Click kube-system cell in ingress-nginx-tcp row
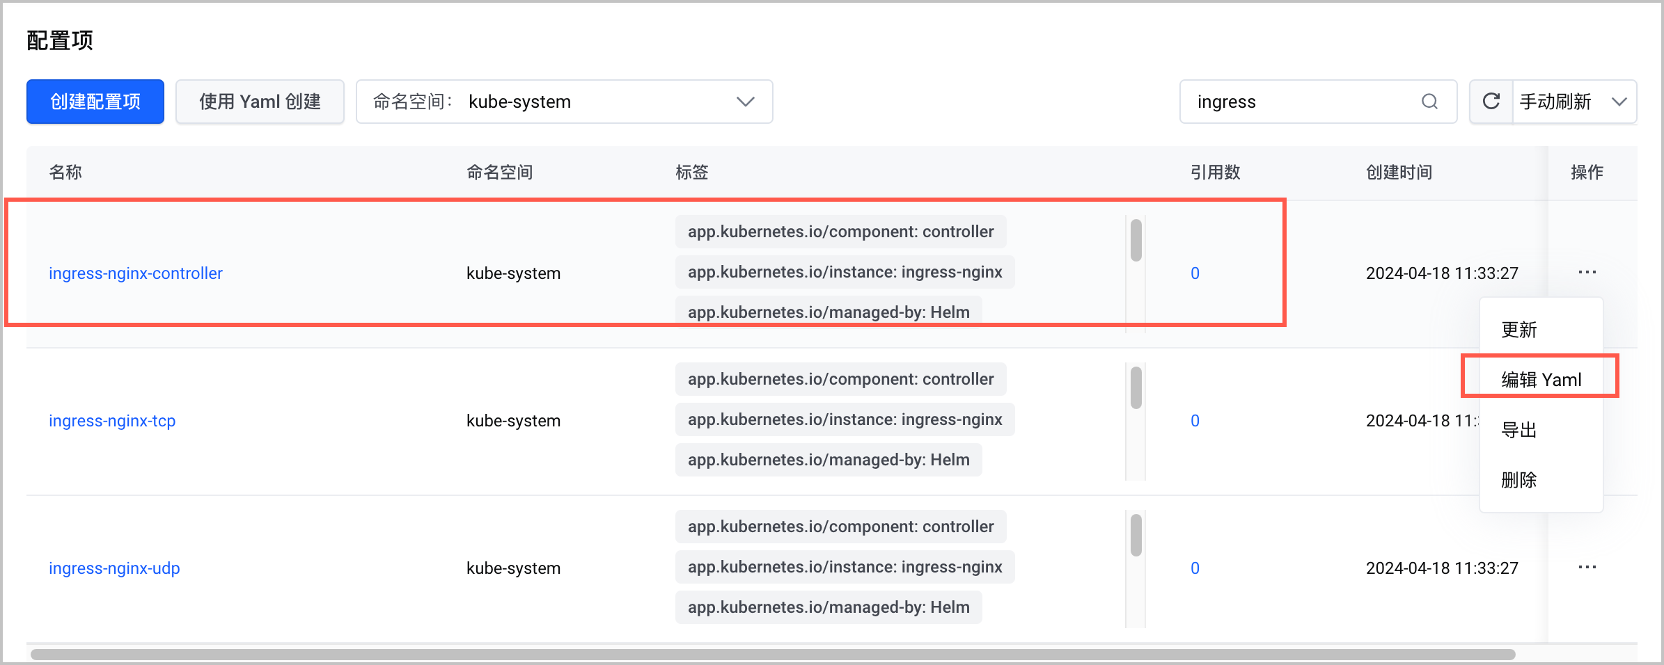The image size is (1664, 665). 514,421
